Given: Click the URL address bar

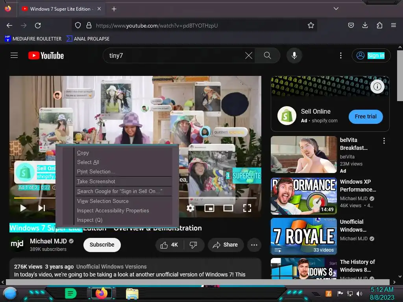Looking at the screenshot, I should [194, 26].
